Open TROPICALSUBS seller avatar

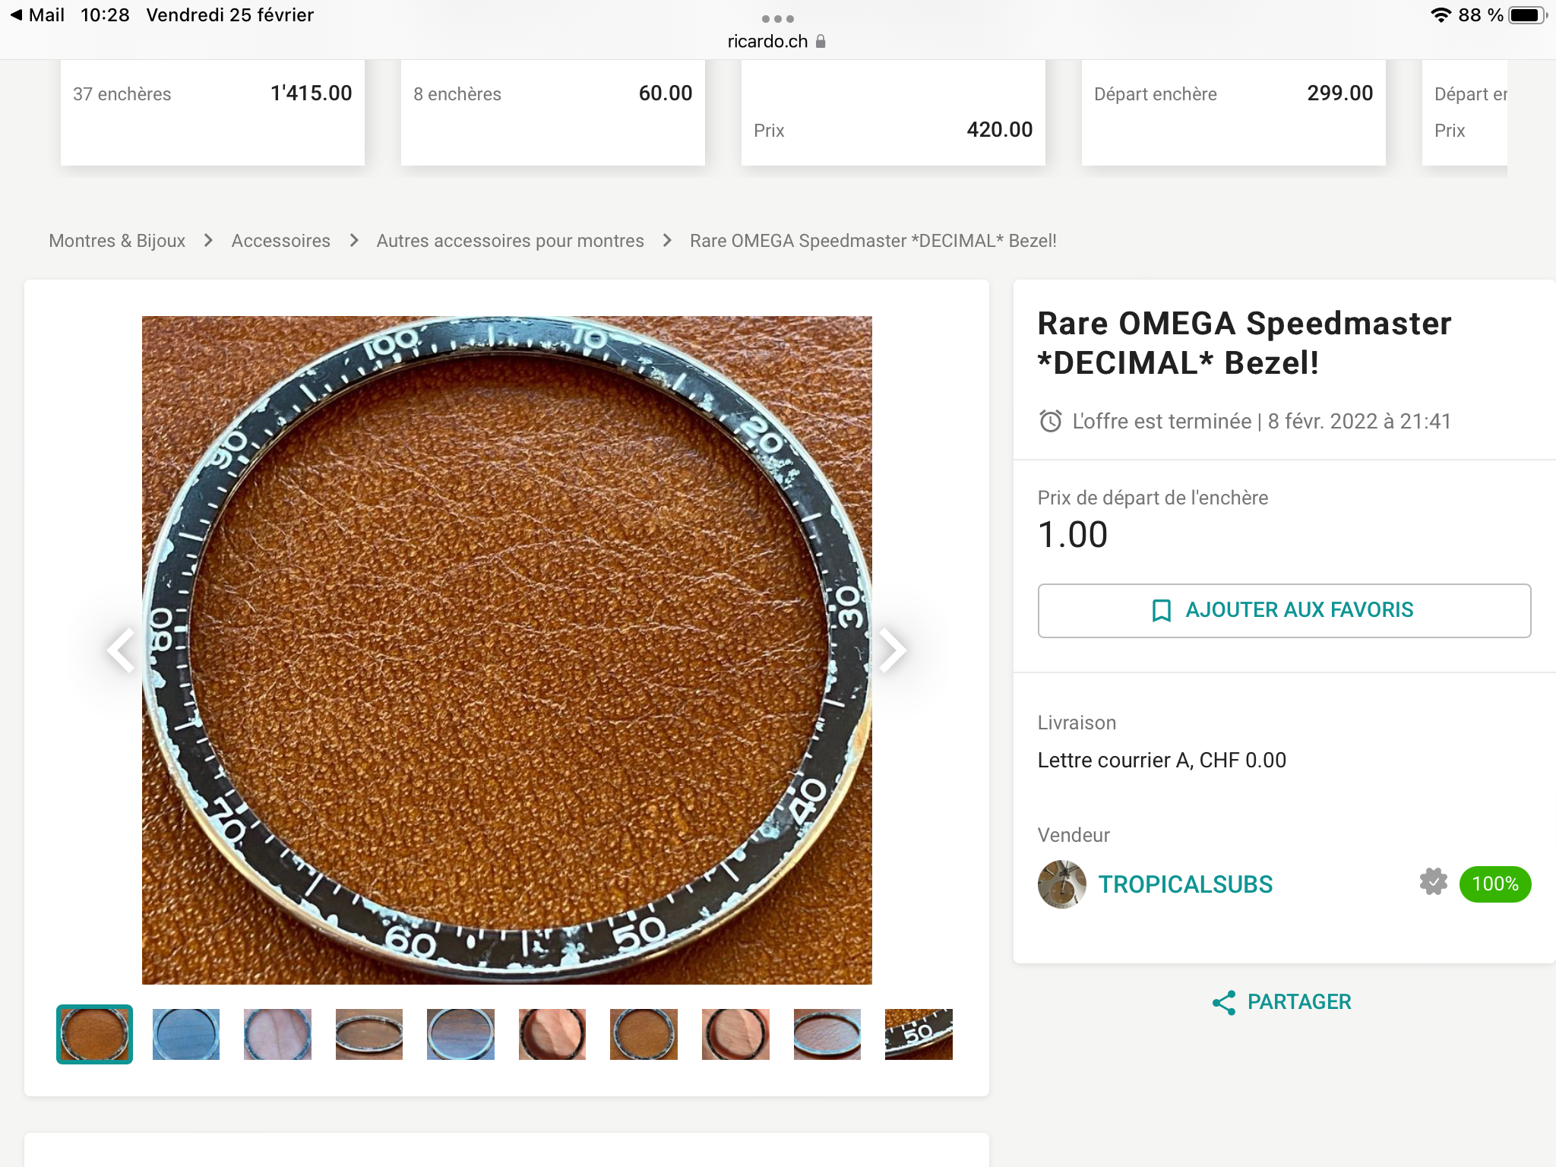[x=1061, y=884]
